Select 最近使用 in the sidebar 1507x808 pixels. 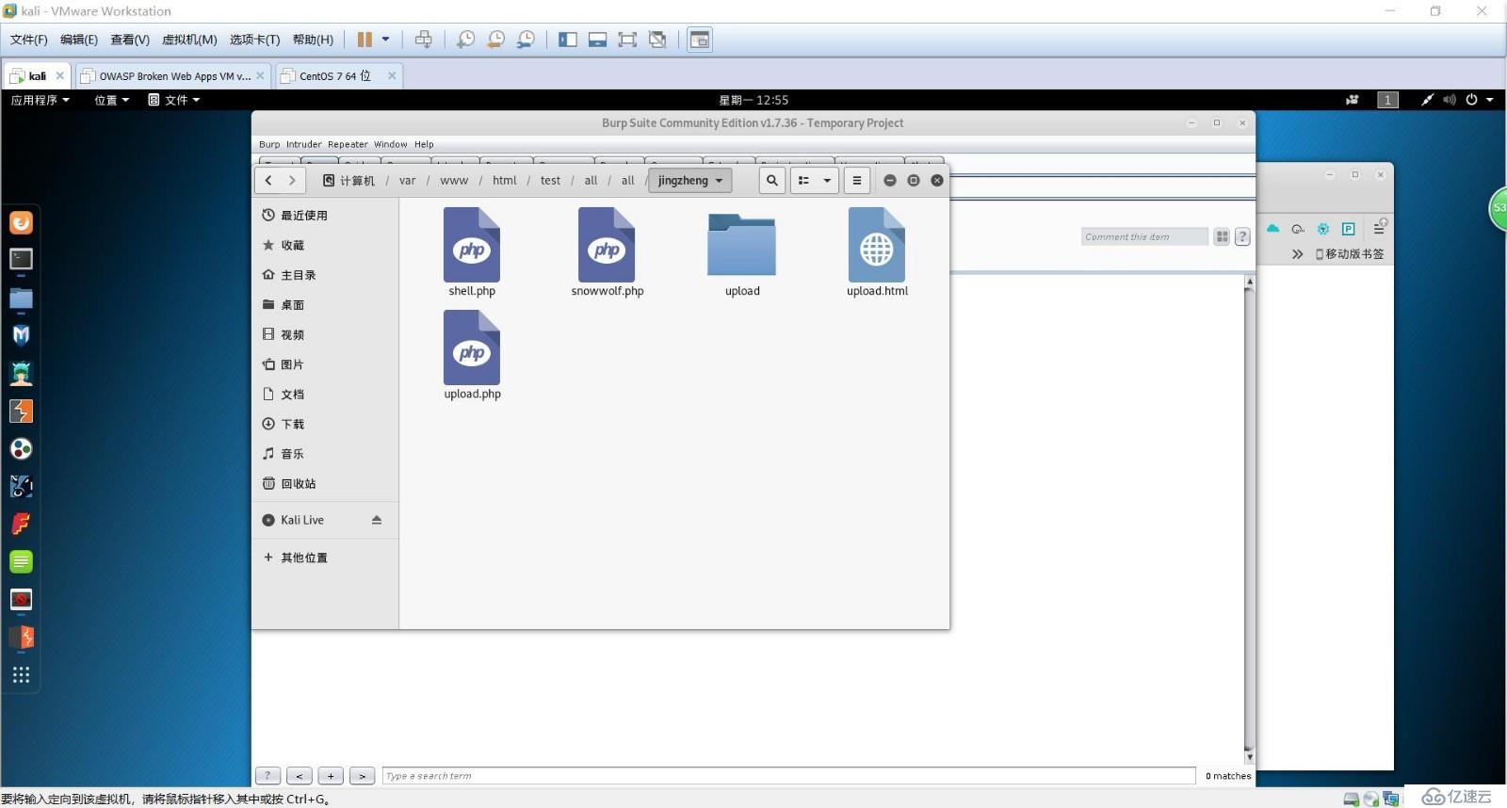[325, 216]
